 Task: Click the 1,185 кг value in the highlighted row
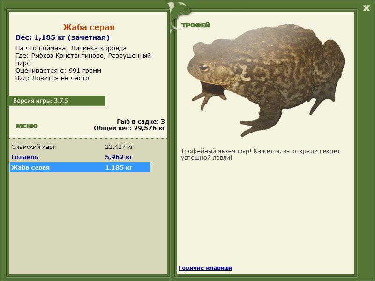tap(119, 167)
